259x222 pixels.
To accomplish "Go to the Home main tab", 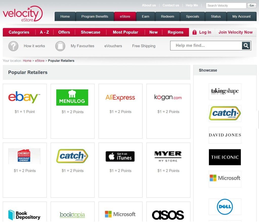I will coord(65,16).
